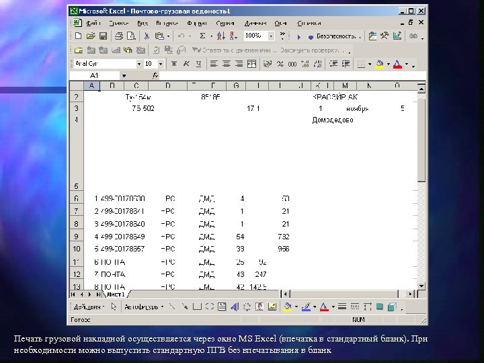Open the Формат menu
This screenshot has width=484, height=363.
197,23
